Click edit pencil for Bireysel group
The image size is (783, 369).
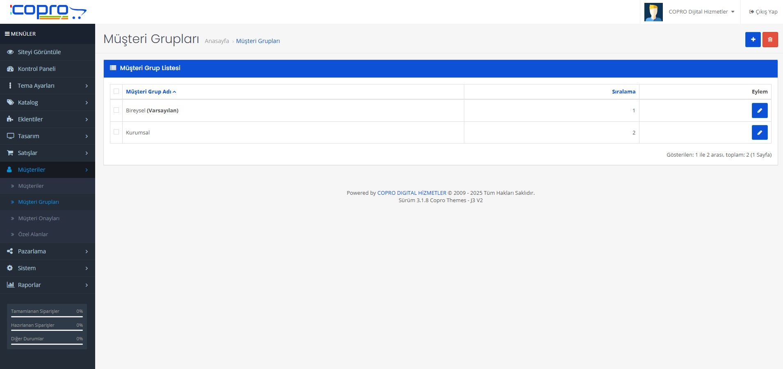click(x=759, y=111)
